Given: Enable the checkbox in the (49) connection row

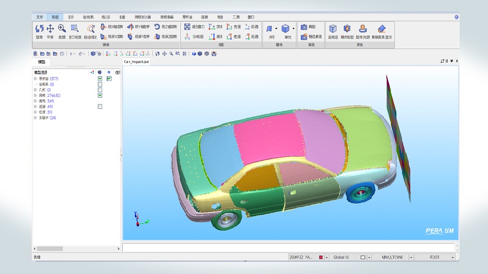Looking at the screenshot, I should coord(100,107).
